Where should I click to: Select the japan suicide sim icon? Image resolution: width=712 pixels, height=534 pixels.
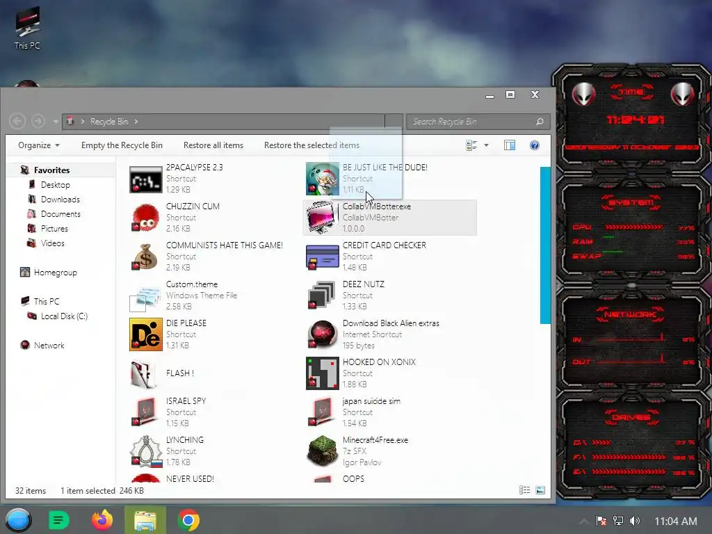click(323, 412)
